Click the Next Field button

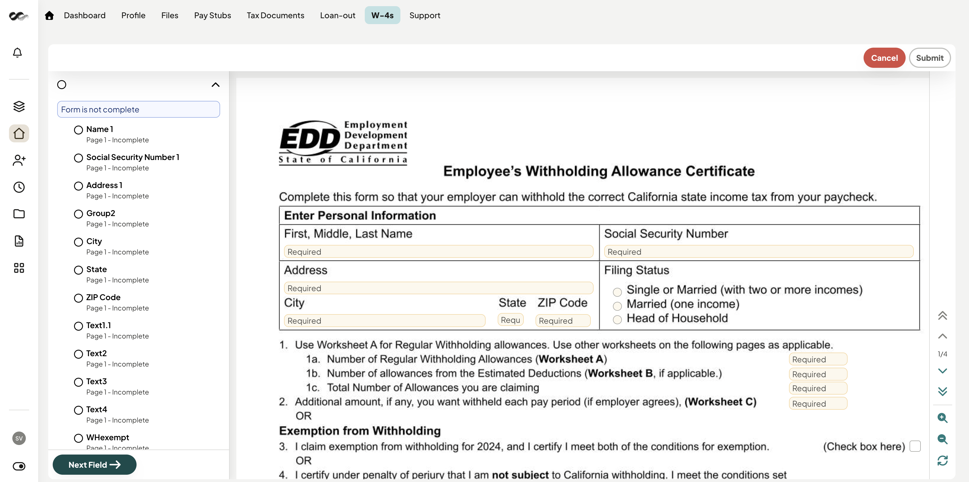(x=94, y=465)
